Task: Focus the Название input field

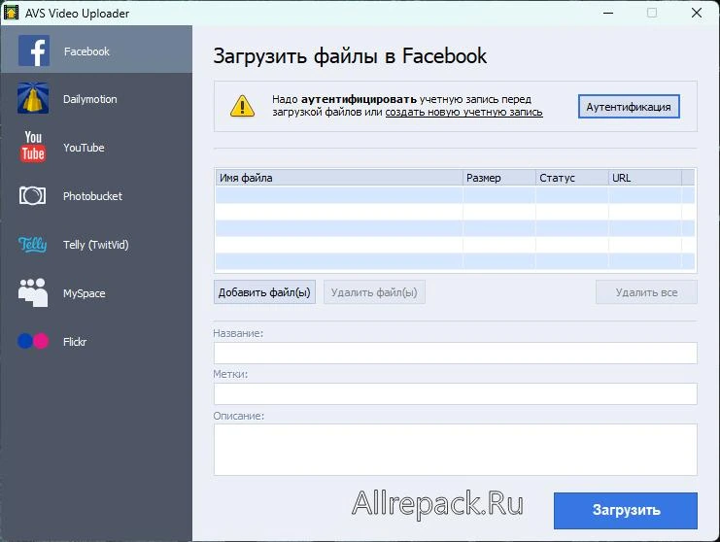Action: 456,353
